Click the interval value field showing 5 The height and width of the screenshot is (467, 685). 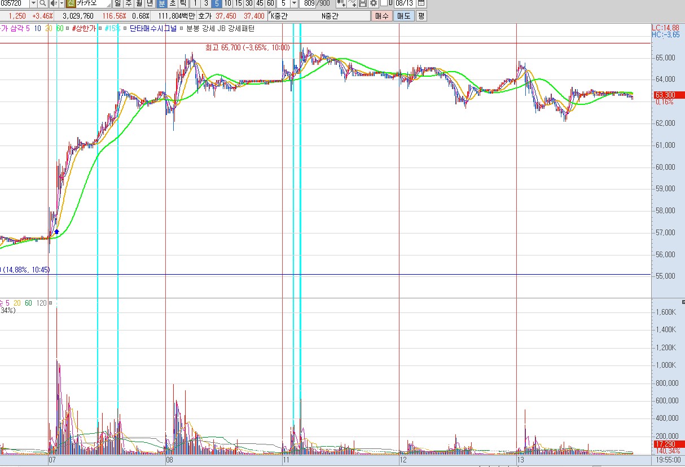(283, 3)
